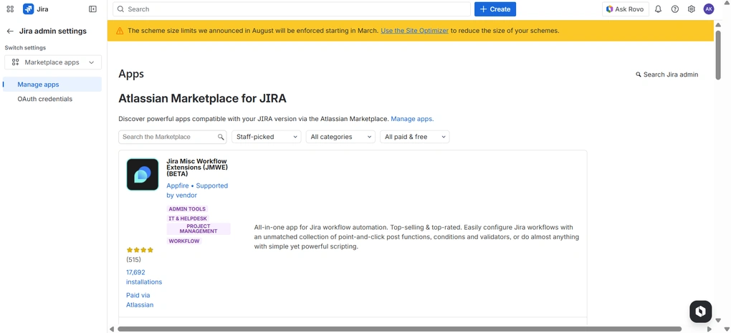The width and height of the screenshot is (731, 333).
Task: Click the IT & HELPDESK category tag
Action: 188,218
